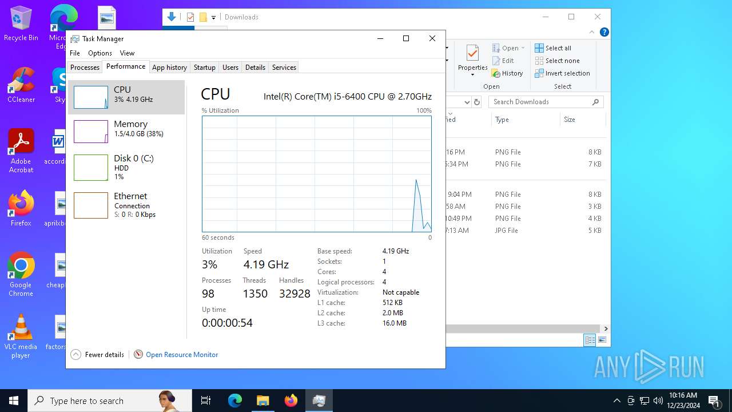
Task: Open the volume control in the tray
Action: (x=658, y=401)
